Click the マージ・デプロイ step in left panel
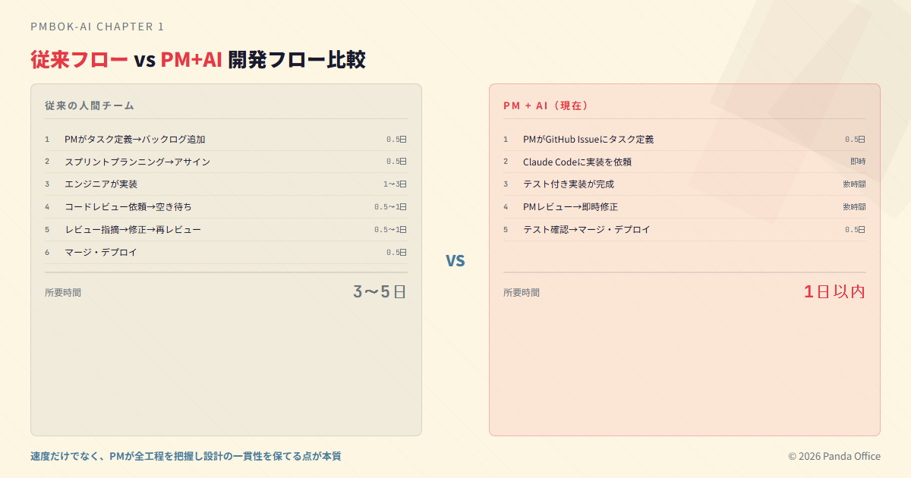The width and height of the screenshot is (911, 478). (x=101, y=252)
